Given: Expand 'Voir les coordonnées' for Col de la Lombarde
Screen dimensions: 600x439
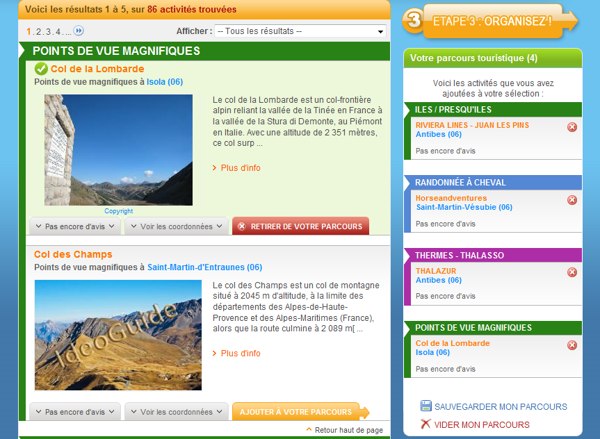Looking at the screenshot, I should 176,226.
